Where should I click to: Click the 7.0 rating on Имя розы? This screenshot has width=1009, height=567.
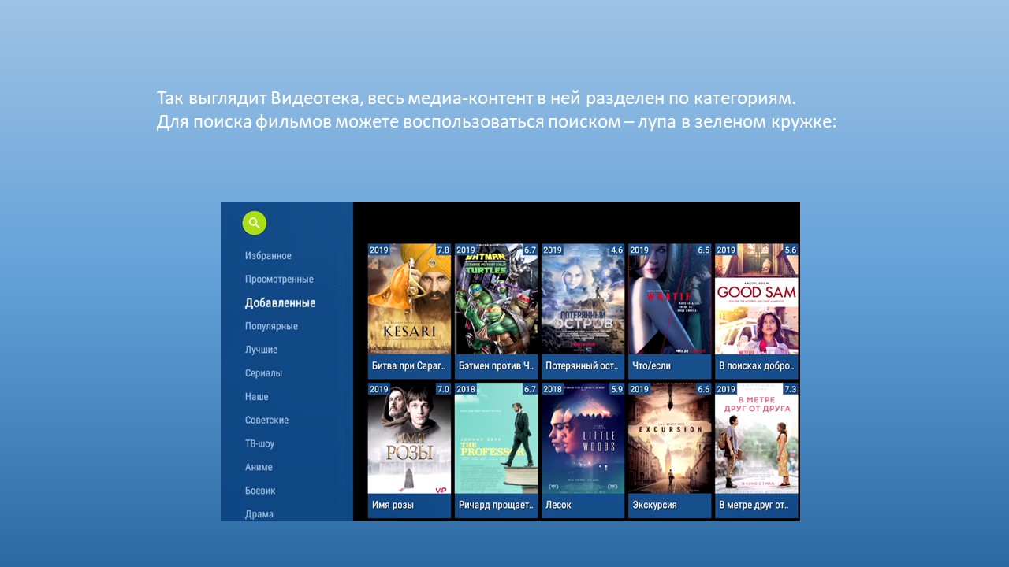[x=443, y=389]
